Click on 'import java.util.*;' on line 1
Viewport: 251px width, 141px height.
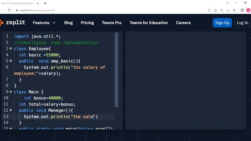[37, 36]
